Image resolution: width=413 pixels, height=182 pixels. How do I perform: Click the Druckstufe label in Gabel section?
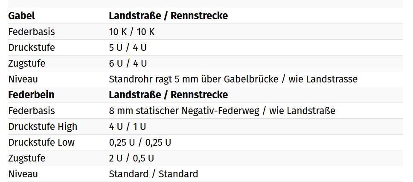coord(32,47)
